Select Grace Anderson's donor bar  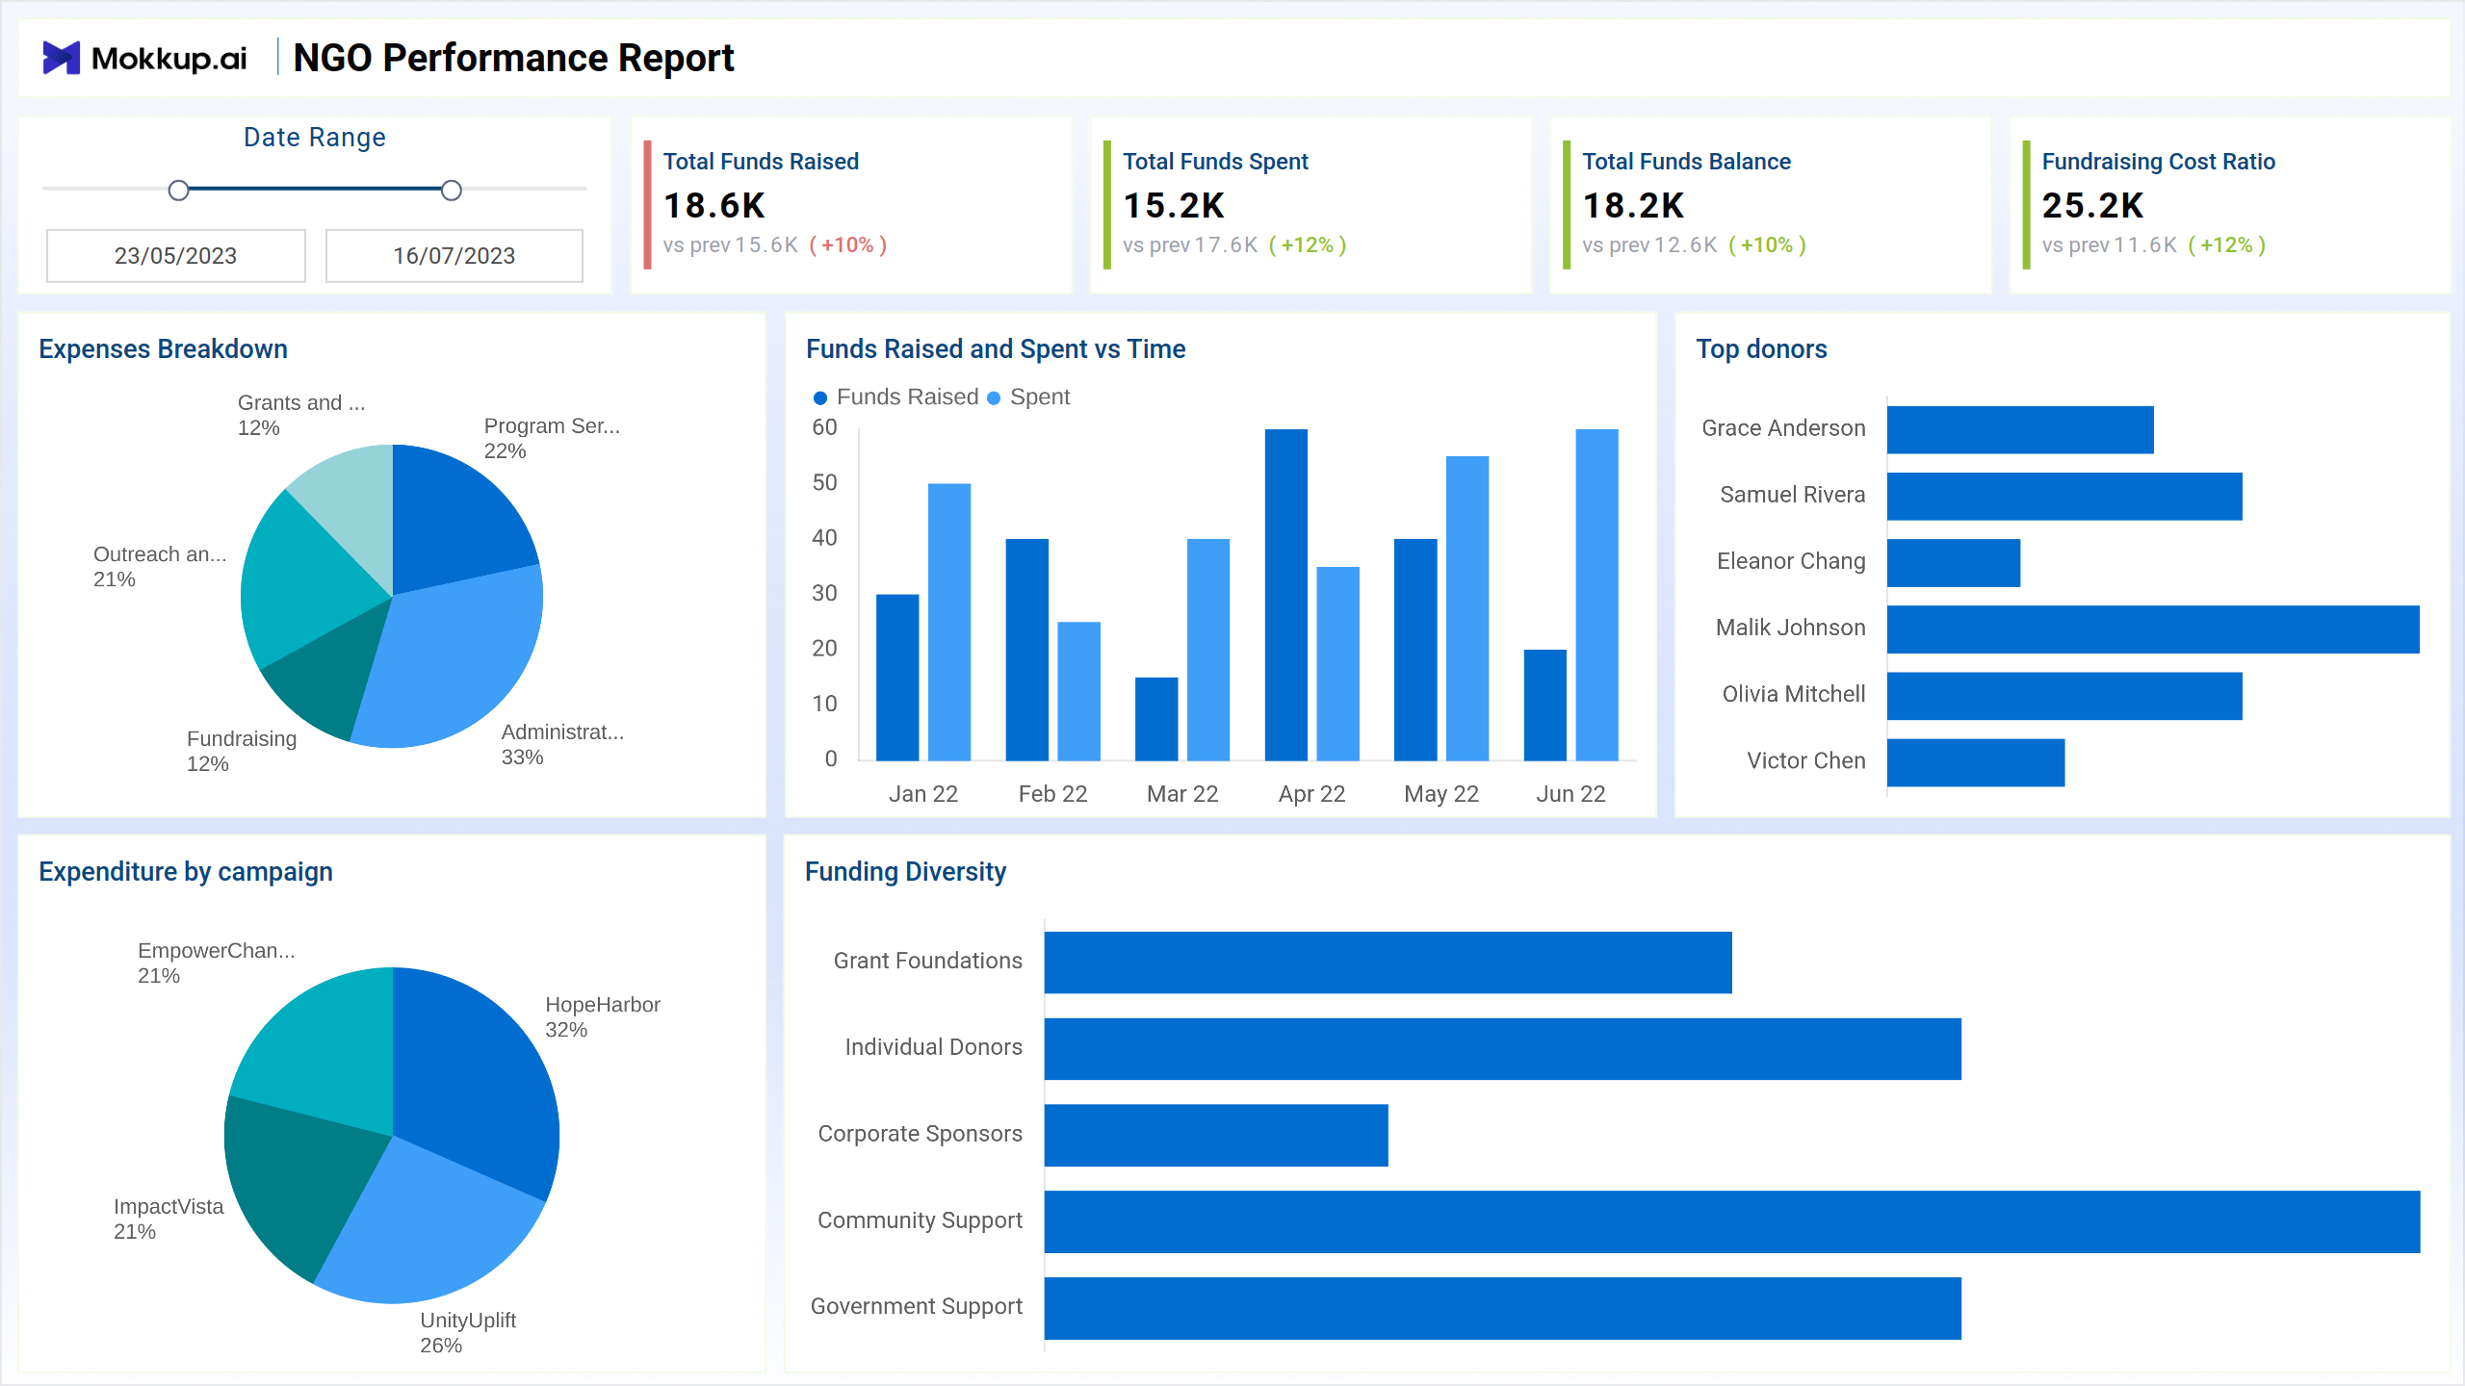click(2020, 429)
